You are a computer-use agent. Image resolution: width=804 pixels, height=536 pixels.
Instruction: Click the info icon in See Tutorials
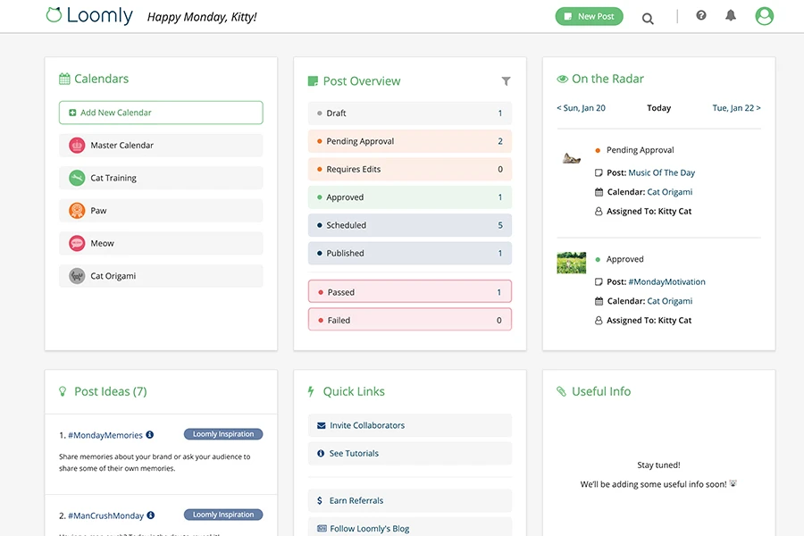pyautogui.click(x=321, y=454)
